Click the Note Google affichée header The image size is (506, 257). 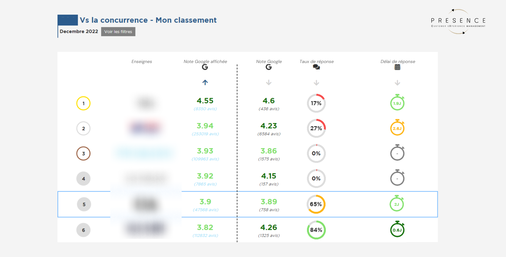pyautogui.click(x=205, y=62)
